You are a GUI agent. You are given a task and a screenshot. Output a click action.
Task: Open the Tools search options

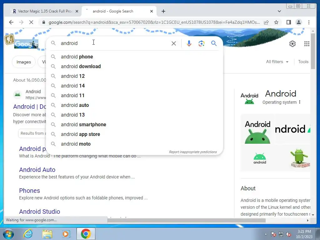point(303,62)
